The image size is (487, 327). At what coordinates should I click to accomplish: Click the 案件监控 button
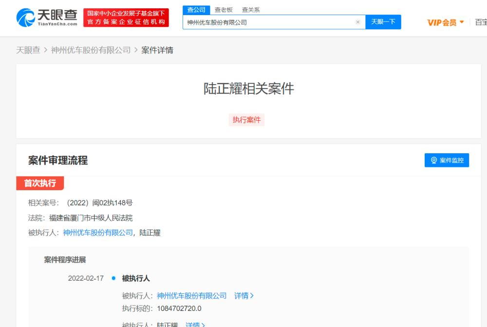click(x=447, y=160)
